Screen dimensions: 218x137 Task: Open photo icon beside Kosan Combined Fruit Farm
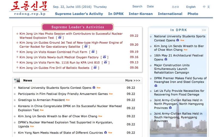click(93, 51)
